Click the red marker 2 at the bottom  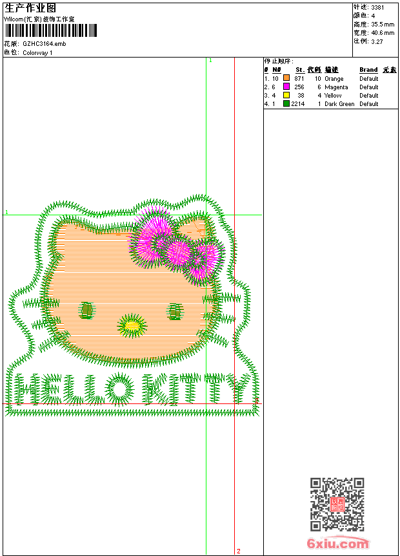click(239, 551)
